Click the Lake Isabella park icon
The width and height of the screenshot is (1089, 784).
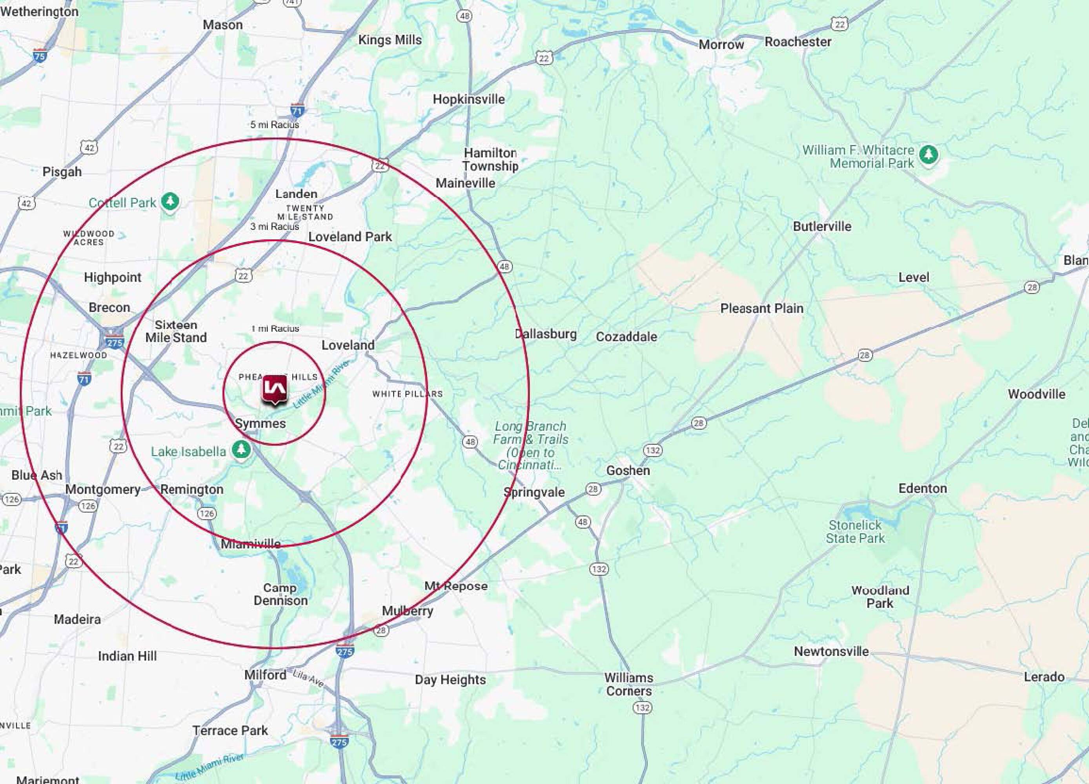coord(241,450)
